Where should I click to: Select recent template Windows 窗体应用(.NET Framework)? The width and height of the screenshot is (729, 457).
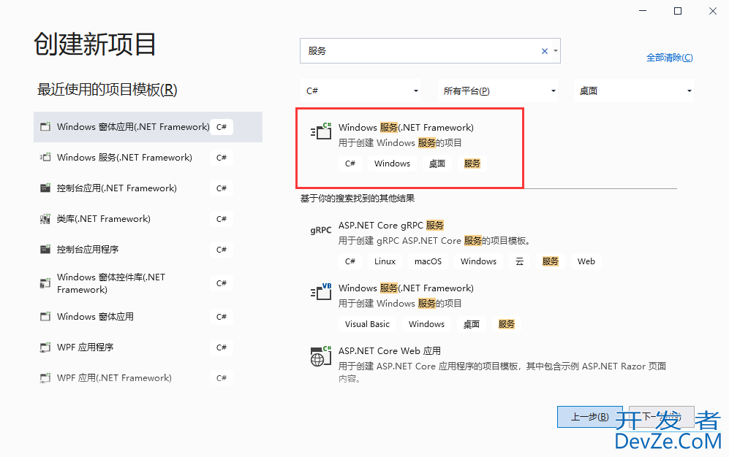pos(148,127)
